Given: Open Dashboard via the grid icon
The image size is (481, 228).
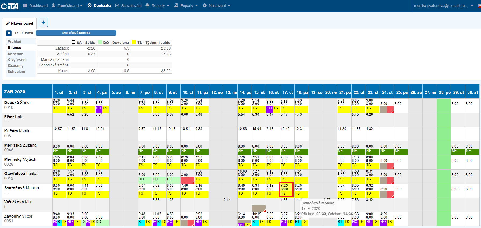Looking at the screenshot, I should point(25,6).
